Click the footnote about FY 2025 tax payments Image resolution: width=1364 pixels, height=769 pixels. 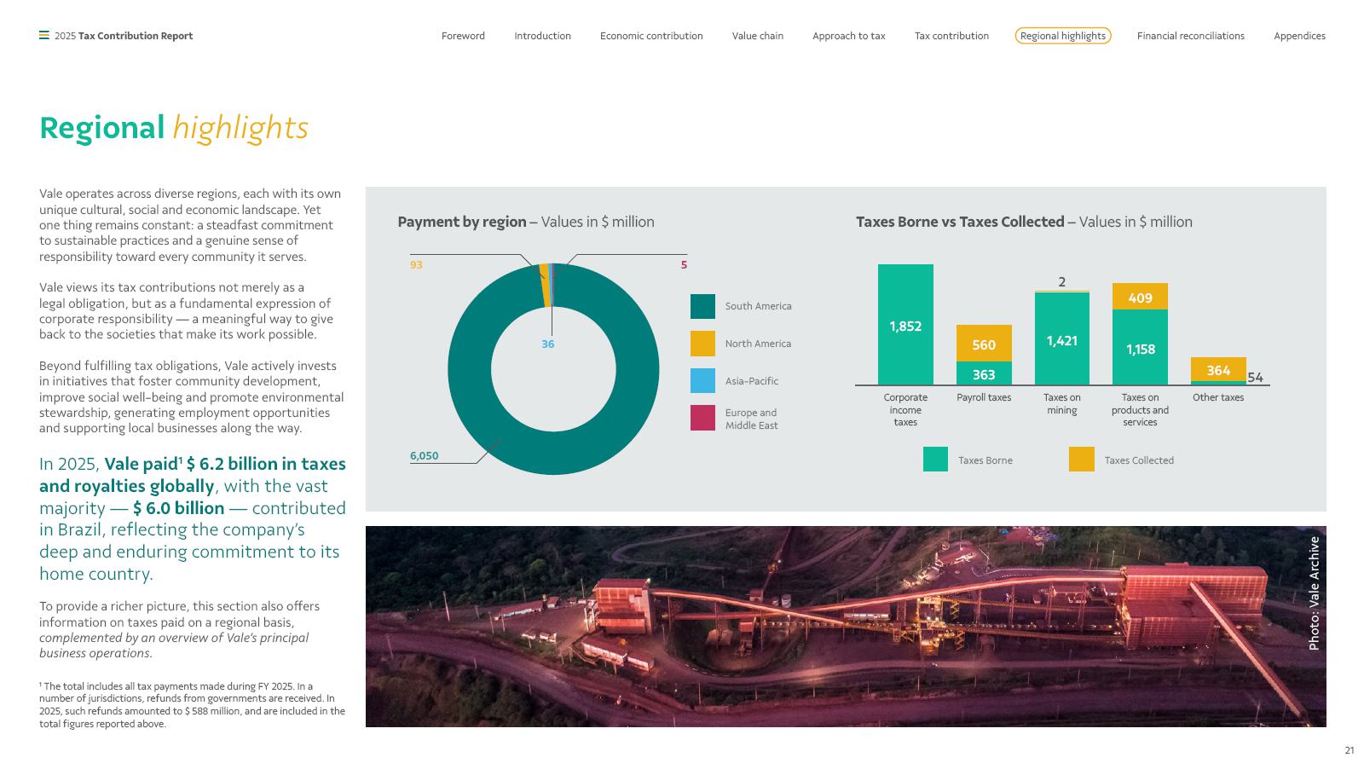coord(192,705)
